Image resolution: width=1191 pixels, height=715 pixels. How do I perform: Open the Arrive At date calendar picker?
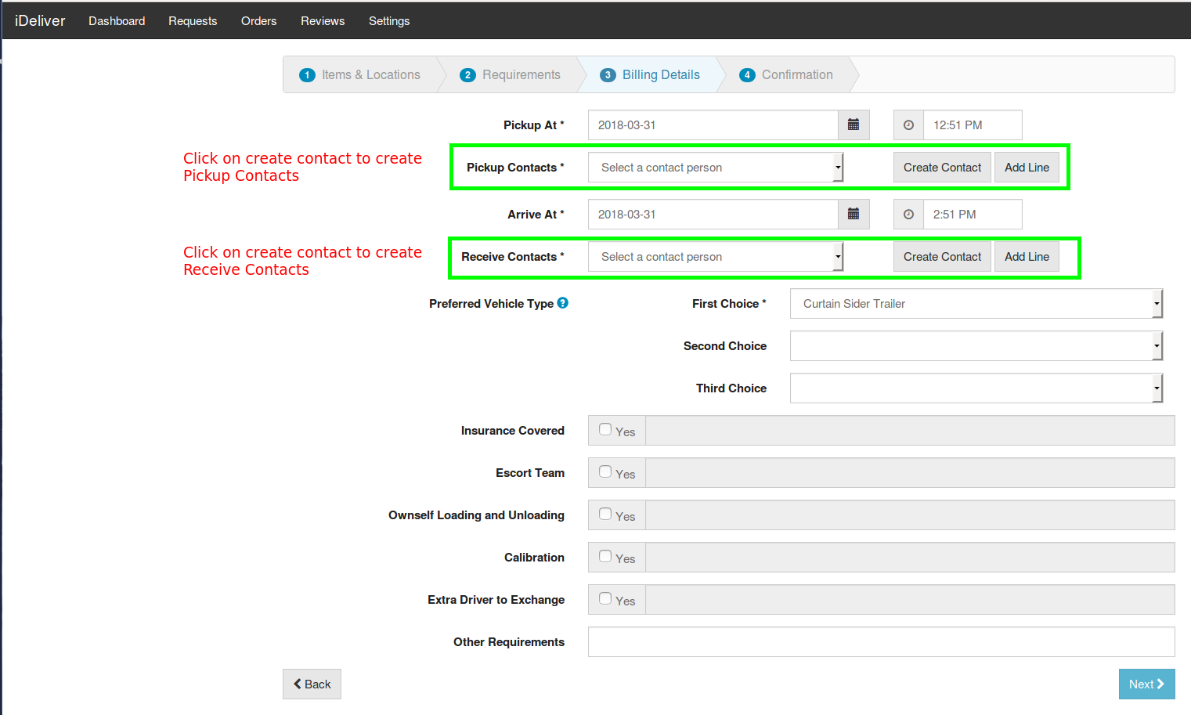pos(854,214)
